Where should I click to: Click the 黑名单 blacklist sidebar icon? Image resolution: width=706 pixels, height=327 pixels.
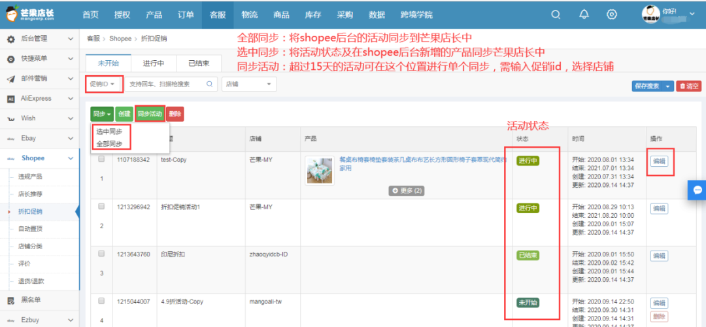coord(10,300)
